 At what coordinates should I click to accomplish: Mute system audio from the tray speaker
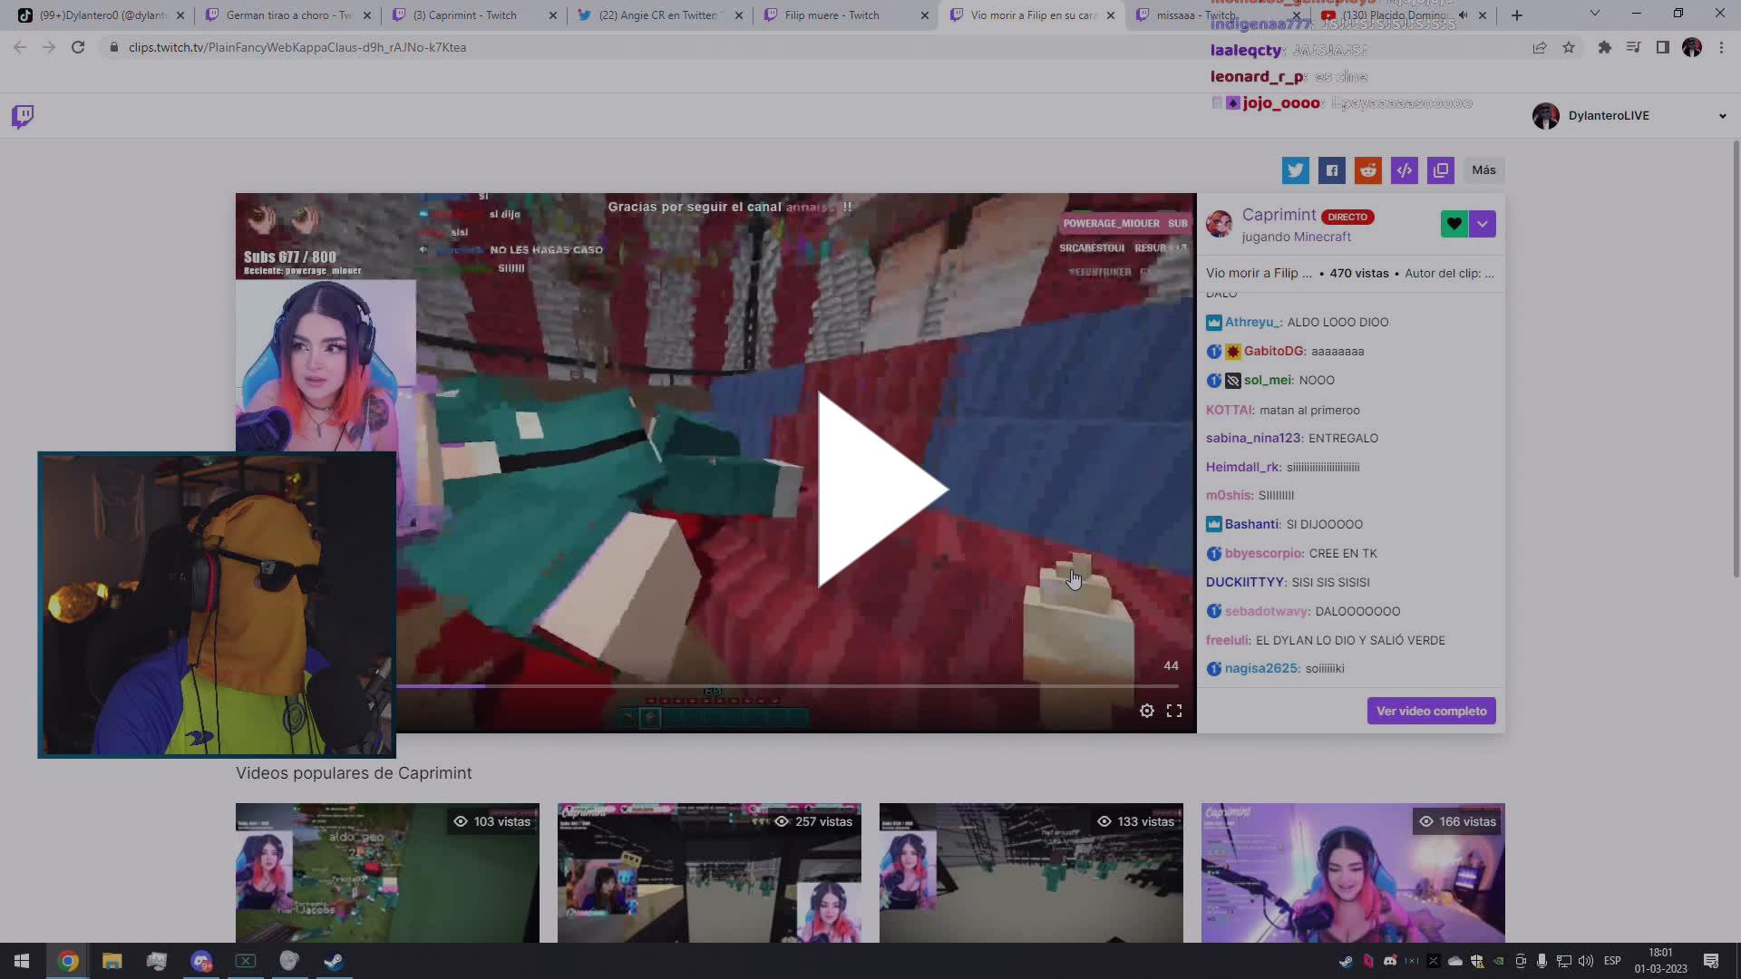1586,961
